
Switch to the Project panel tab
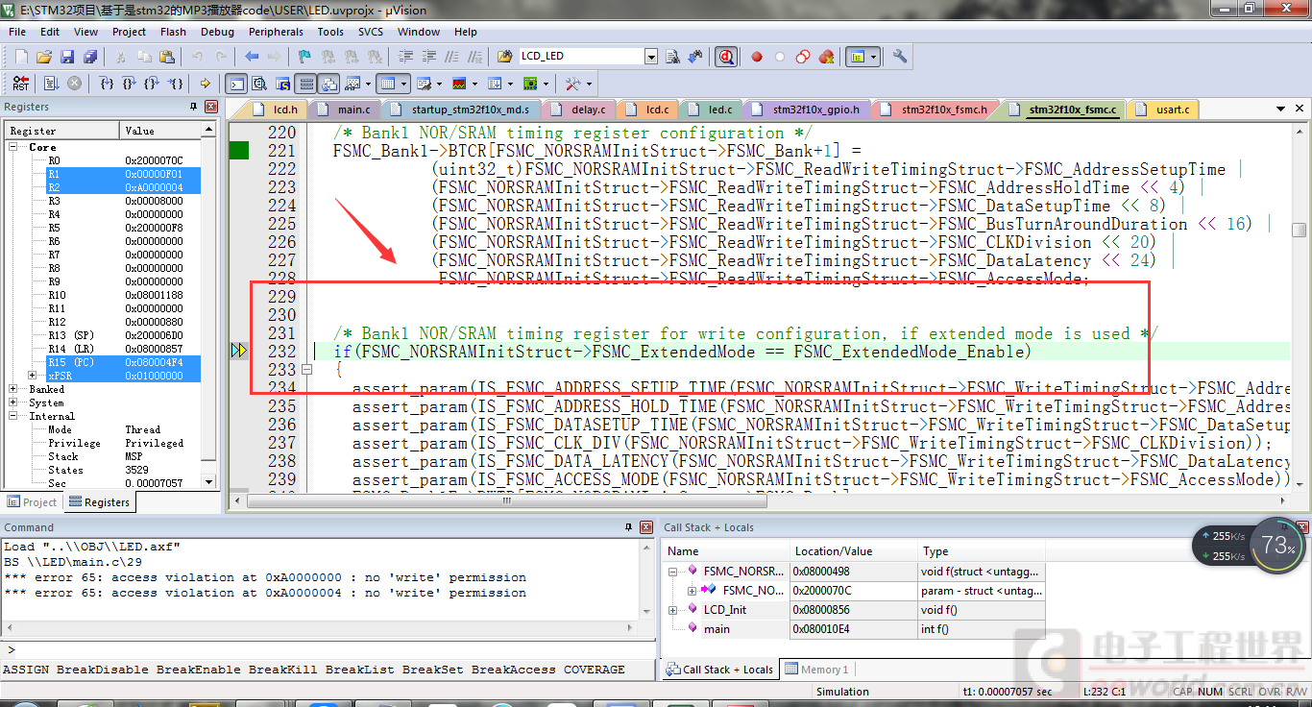(x=33, y=501)
